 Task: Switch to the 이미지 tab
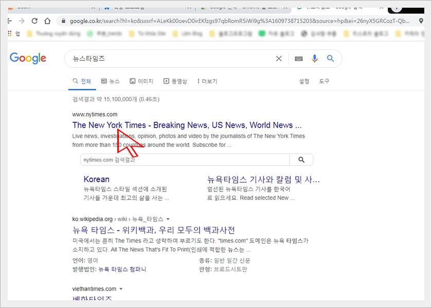[x=141, y=81]
